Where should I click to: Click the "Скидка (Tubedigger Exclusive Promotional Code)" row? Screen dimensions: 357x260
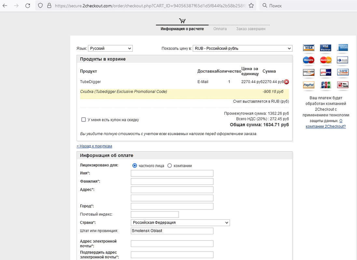click(x=185, y=94)
